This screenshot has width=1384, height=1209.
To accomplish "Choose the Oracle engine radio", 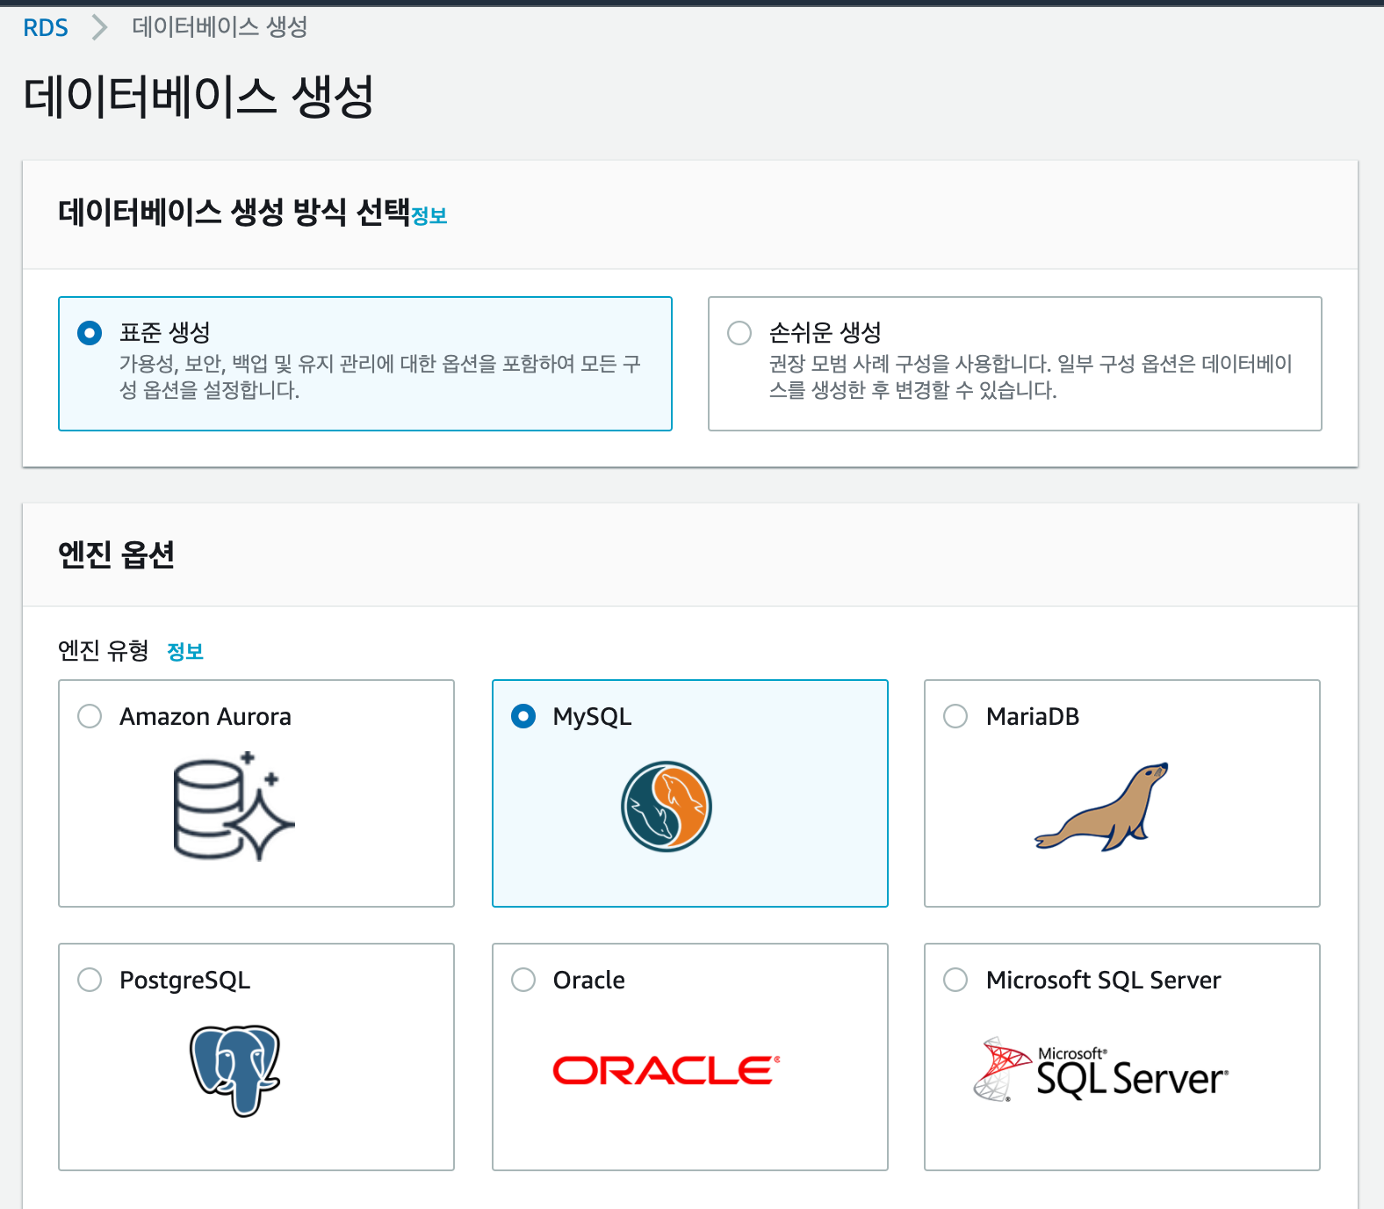I will coord(523,980).
